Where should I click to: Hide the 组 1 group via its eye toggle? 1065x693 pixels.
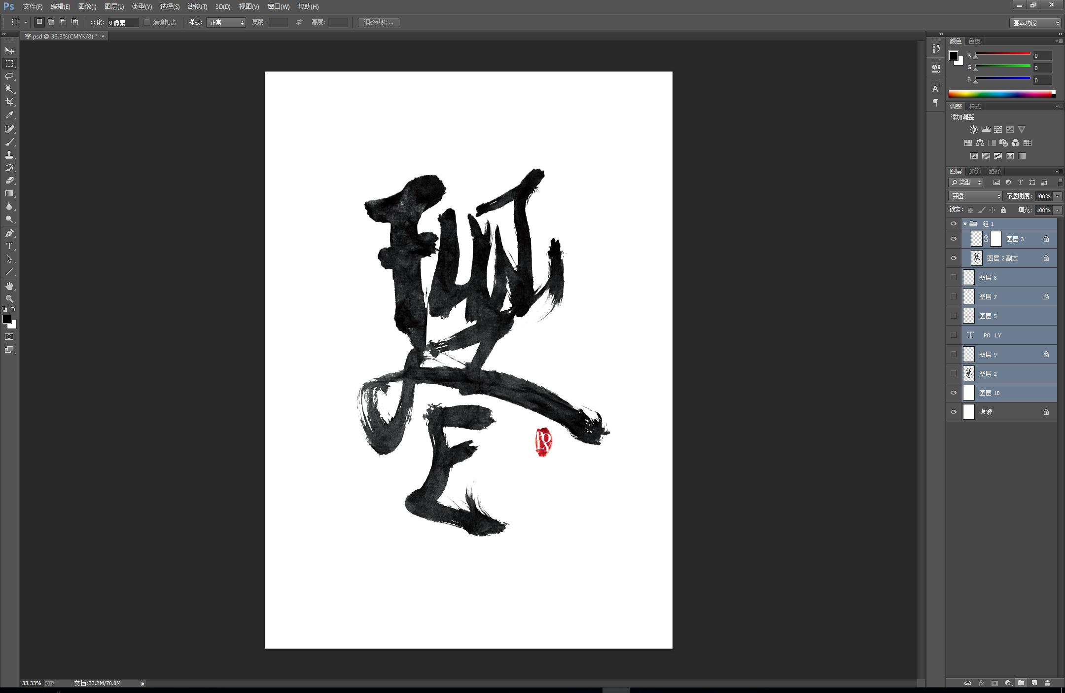955,223
